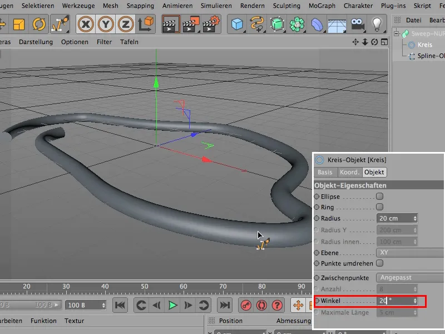Go to start of animation

(120, 305)
